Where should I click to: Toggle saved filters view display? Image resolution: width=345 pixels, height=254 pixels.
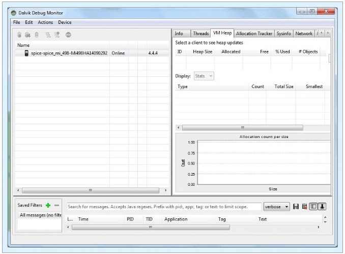click(313, 207)
